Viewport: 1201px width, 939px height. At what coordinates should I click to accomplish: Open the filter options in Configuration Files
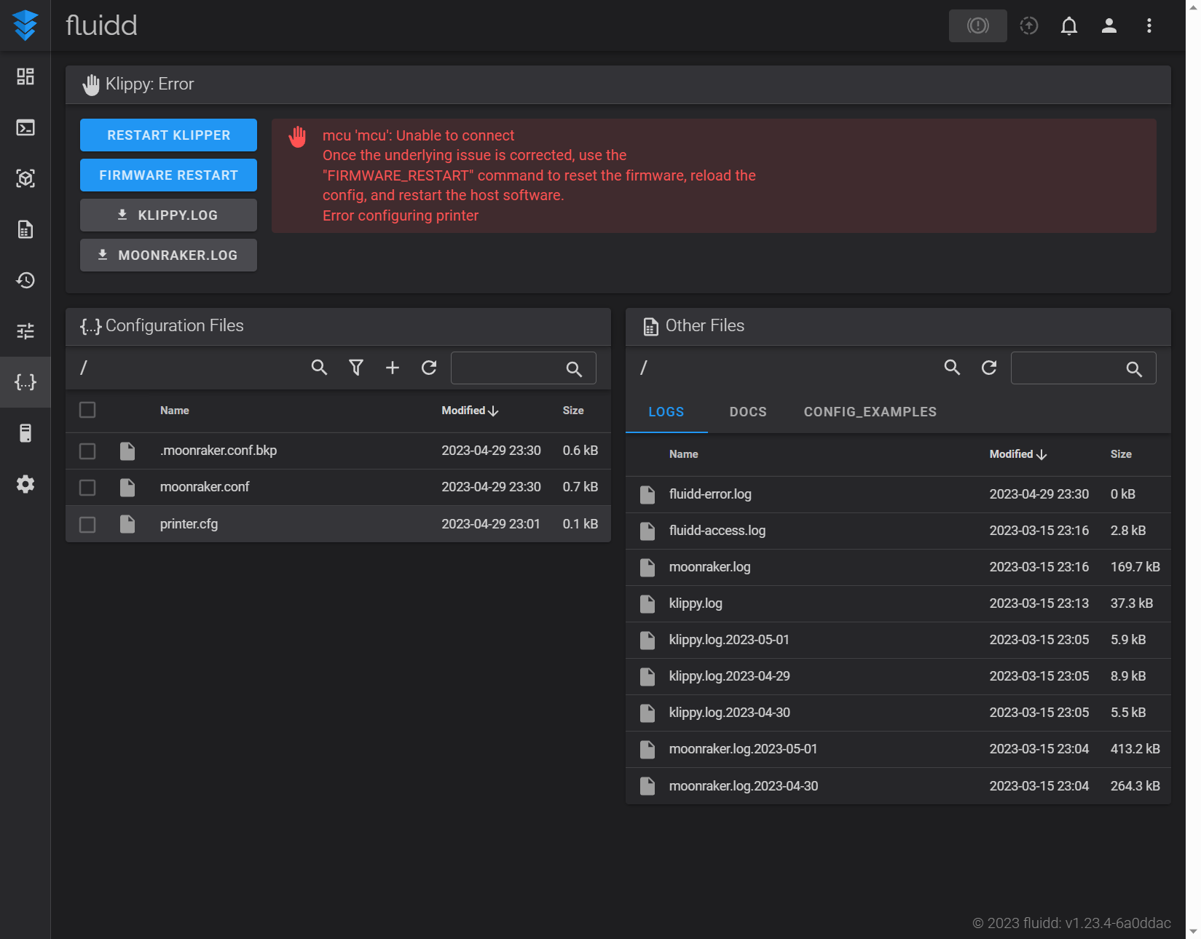(355, 368)
